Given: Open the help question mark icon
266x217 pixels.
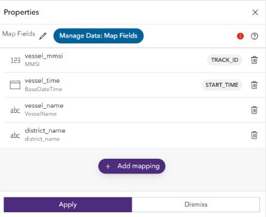Looking at the screenshot, I should pyautogui.click(x=254, y=36).
